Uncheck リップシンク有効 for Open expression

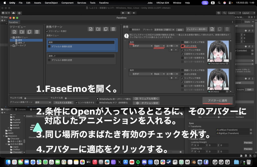tap(182, 50)
